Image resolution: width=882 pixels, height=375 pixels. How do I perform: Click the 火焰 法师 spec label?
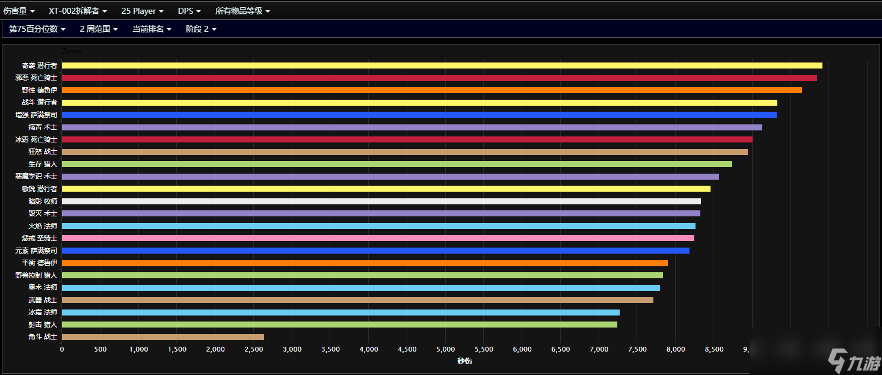point(42,226)
